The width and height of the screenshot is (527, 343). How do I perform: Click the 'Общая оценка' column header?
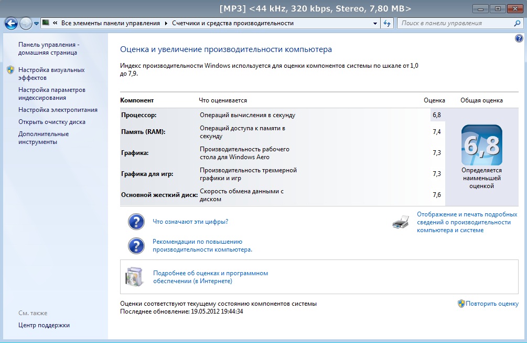[481, 100]
